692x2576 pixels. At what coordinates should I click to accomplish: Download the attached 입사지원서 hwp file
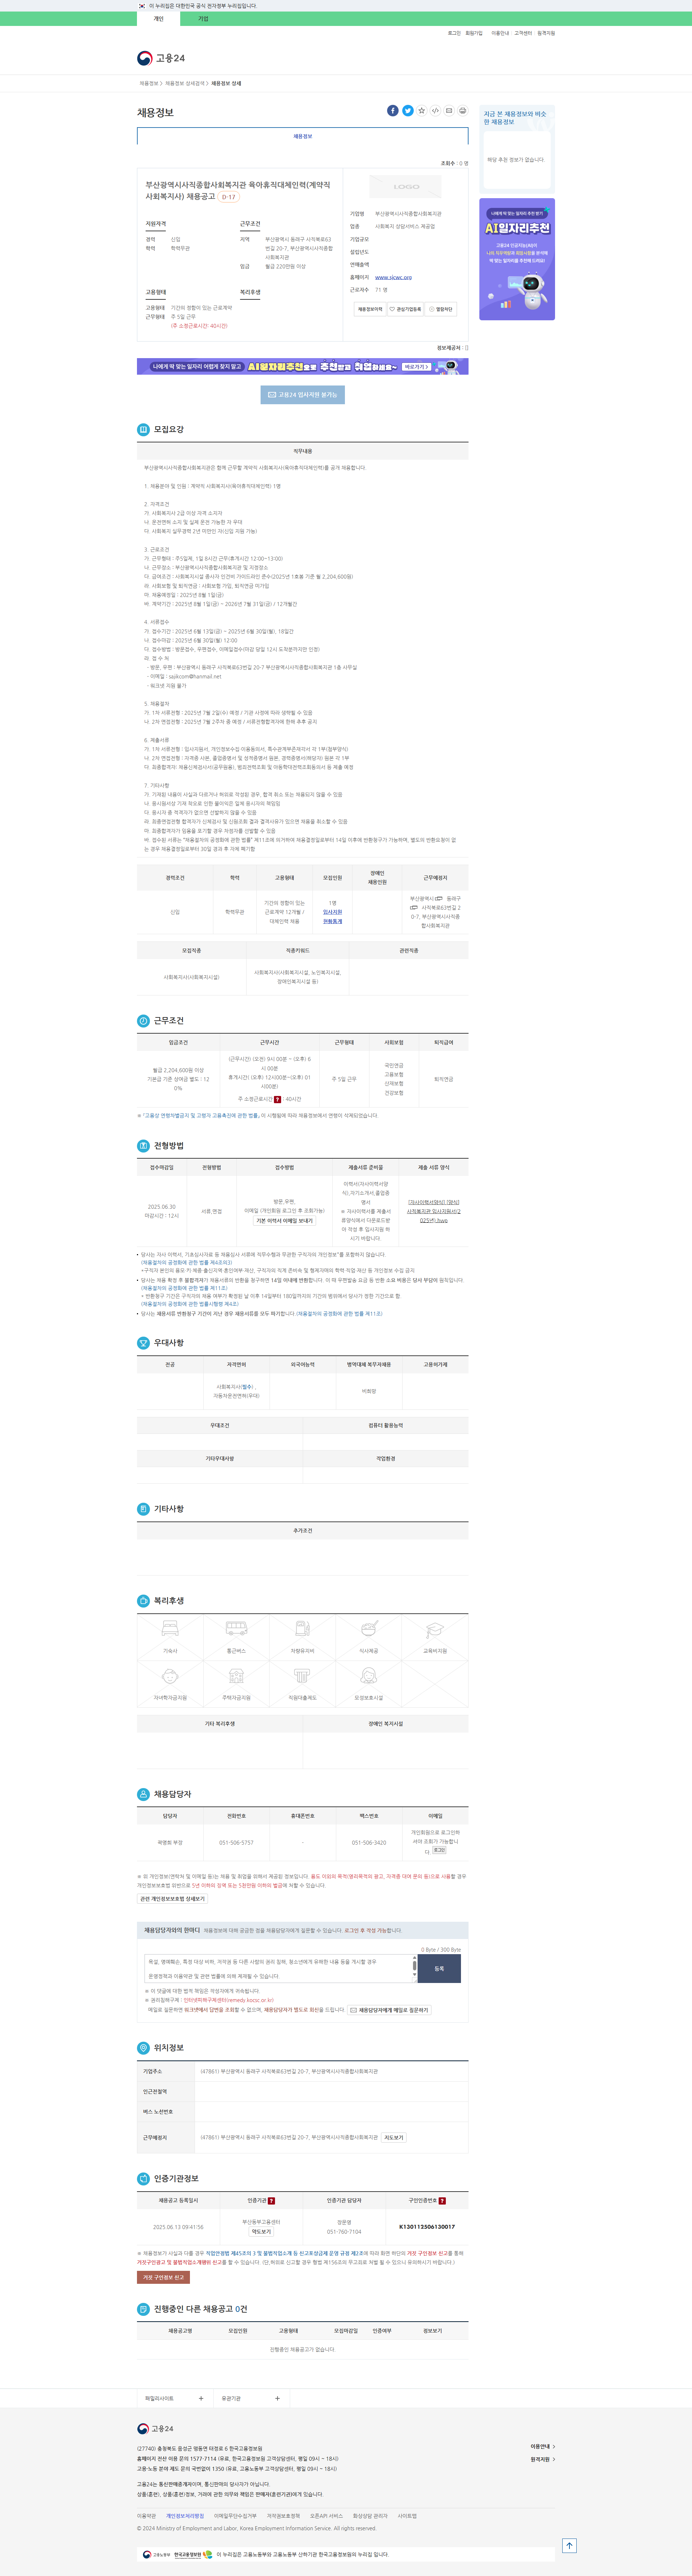(434, 1211)
